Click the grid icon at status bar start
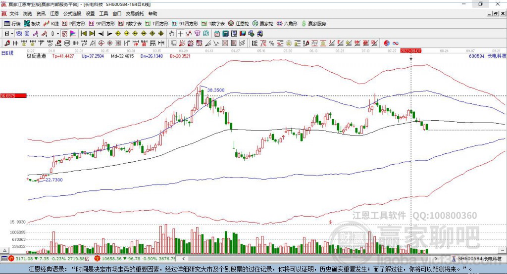The height and width of the screenshot is (274, 507). point(4,259)
